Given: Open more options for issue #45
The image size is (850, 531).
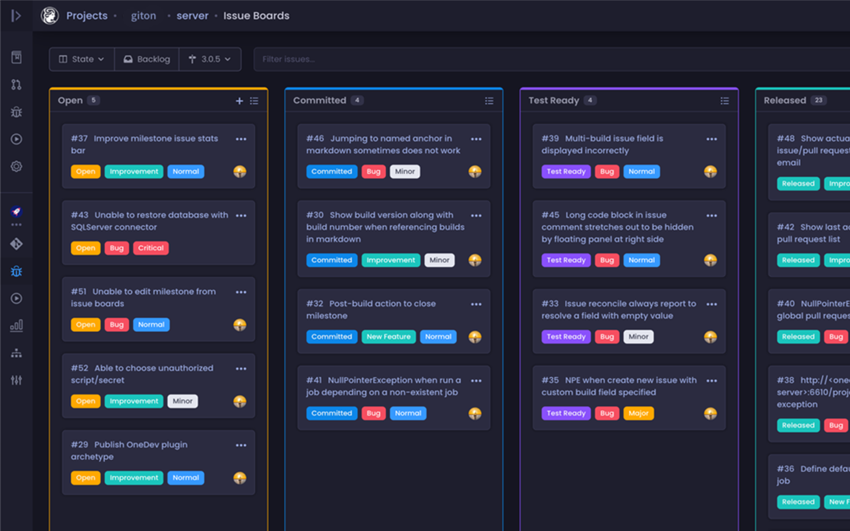Looking at the screenshot, I should tap(712, 216).
